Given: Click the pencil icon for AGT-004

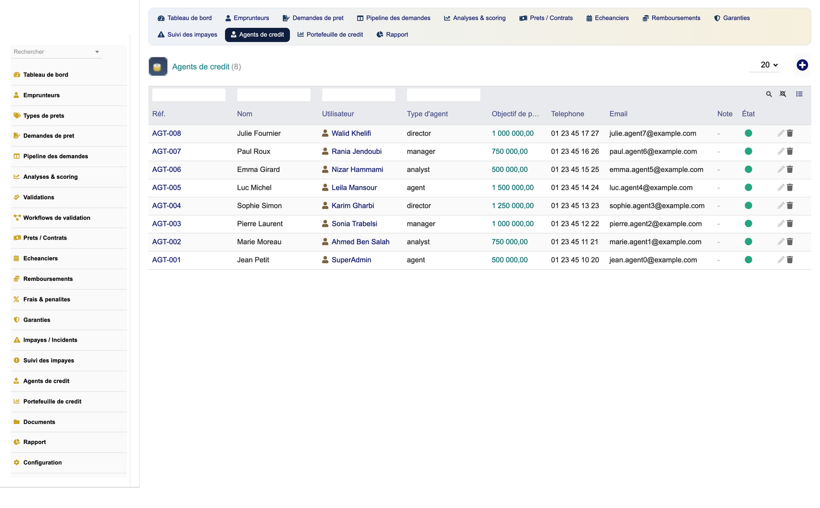Looking at the screenshot, I should point(781,205).
